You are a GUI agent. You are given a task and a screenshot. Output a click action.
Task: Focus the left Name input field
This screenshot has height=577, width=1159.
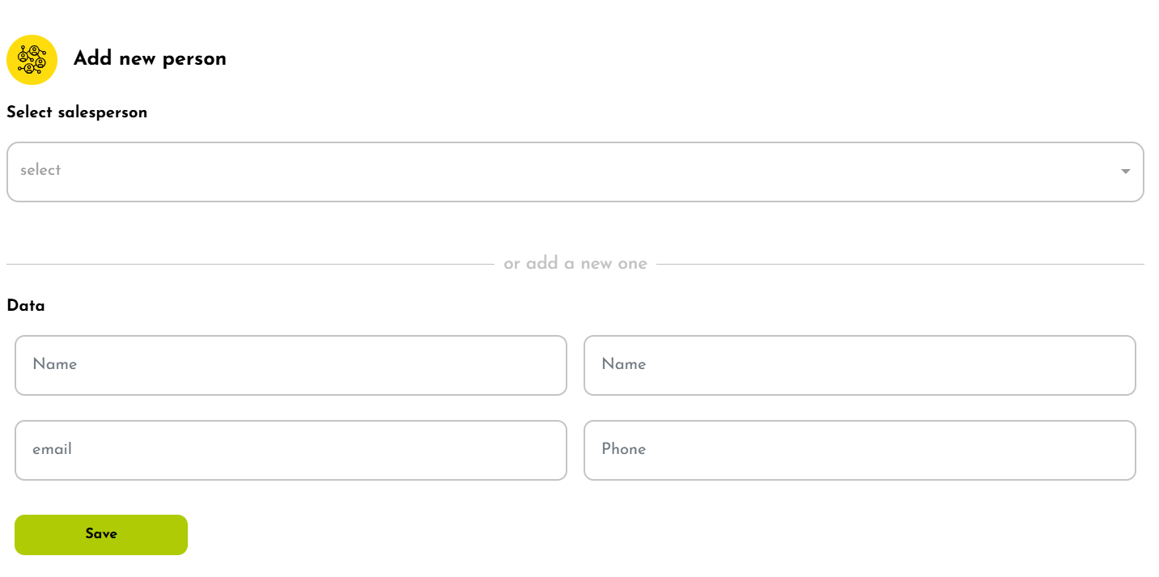point(291,365)
